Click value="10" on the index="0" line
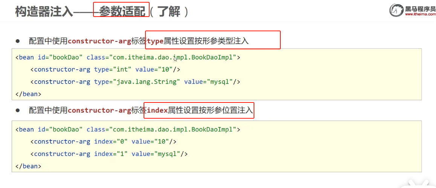The width and height of the screenshot is (436, 188). [x=150, y=142]
